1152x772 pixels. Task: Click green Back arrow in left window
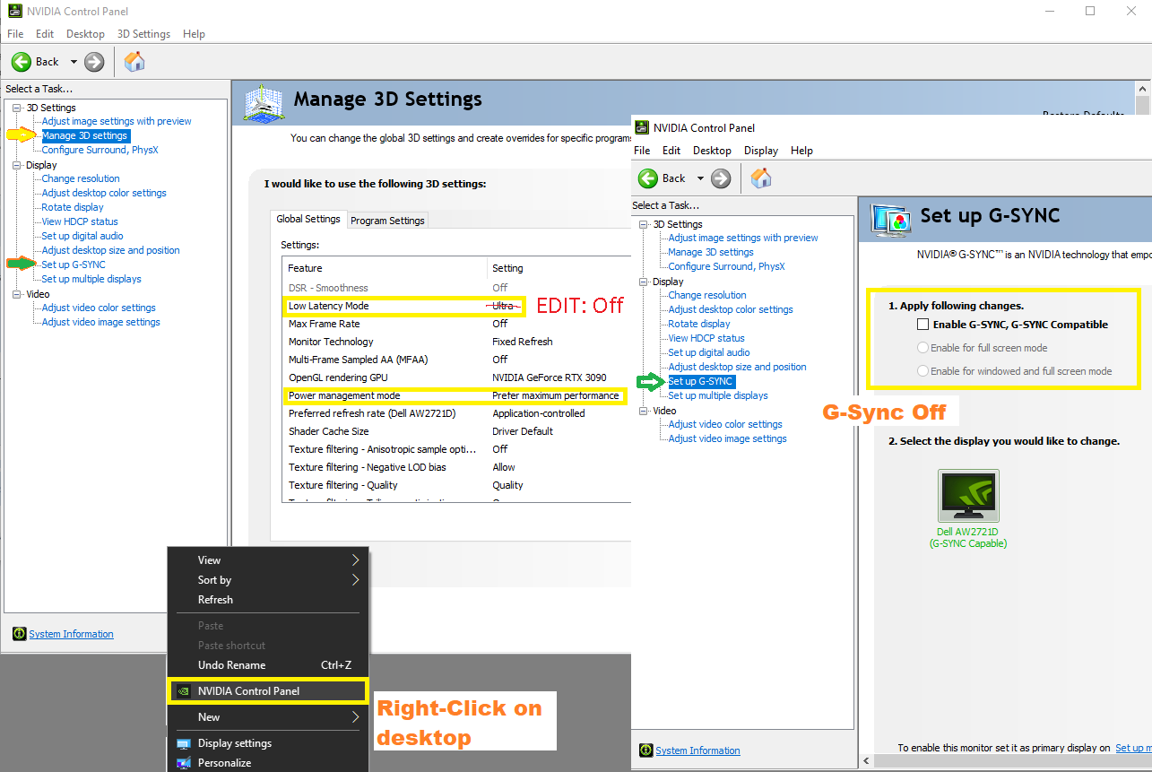pos(22,62)
